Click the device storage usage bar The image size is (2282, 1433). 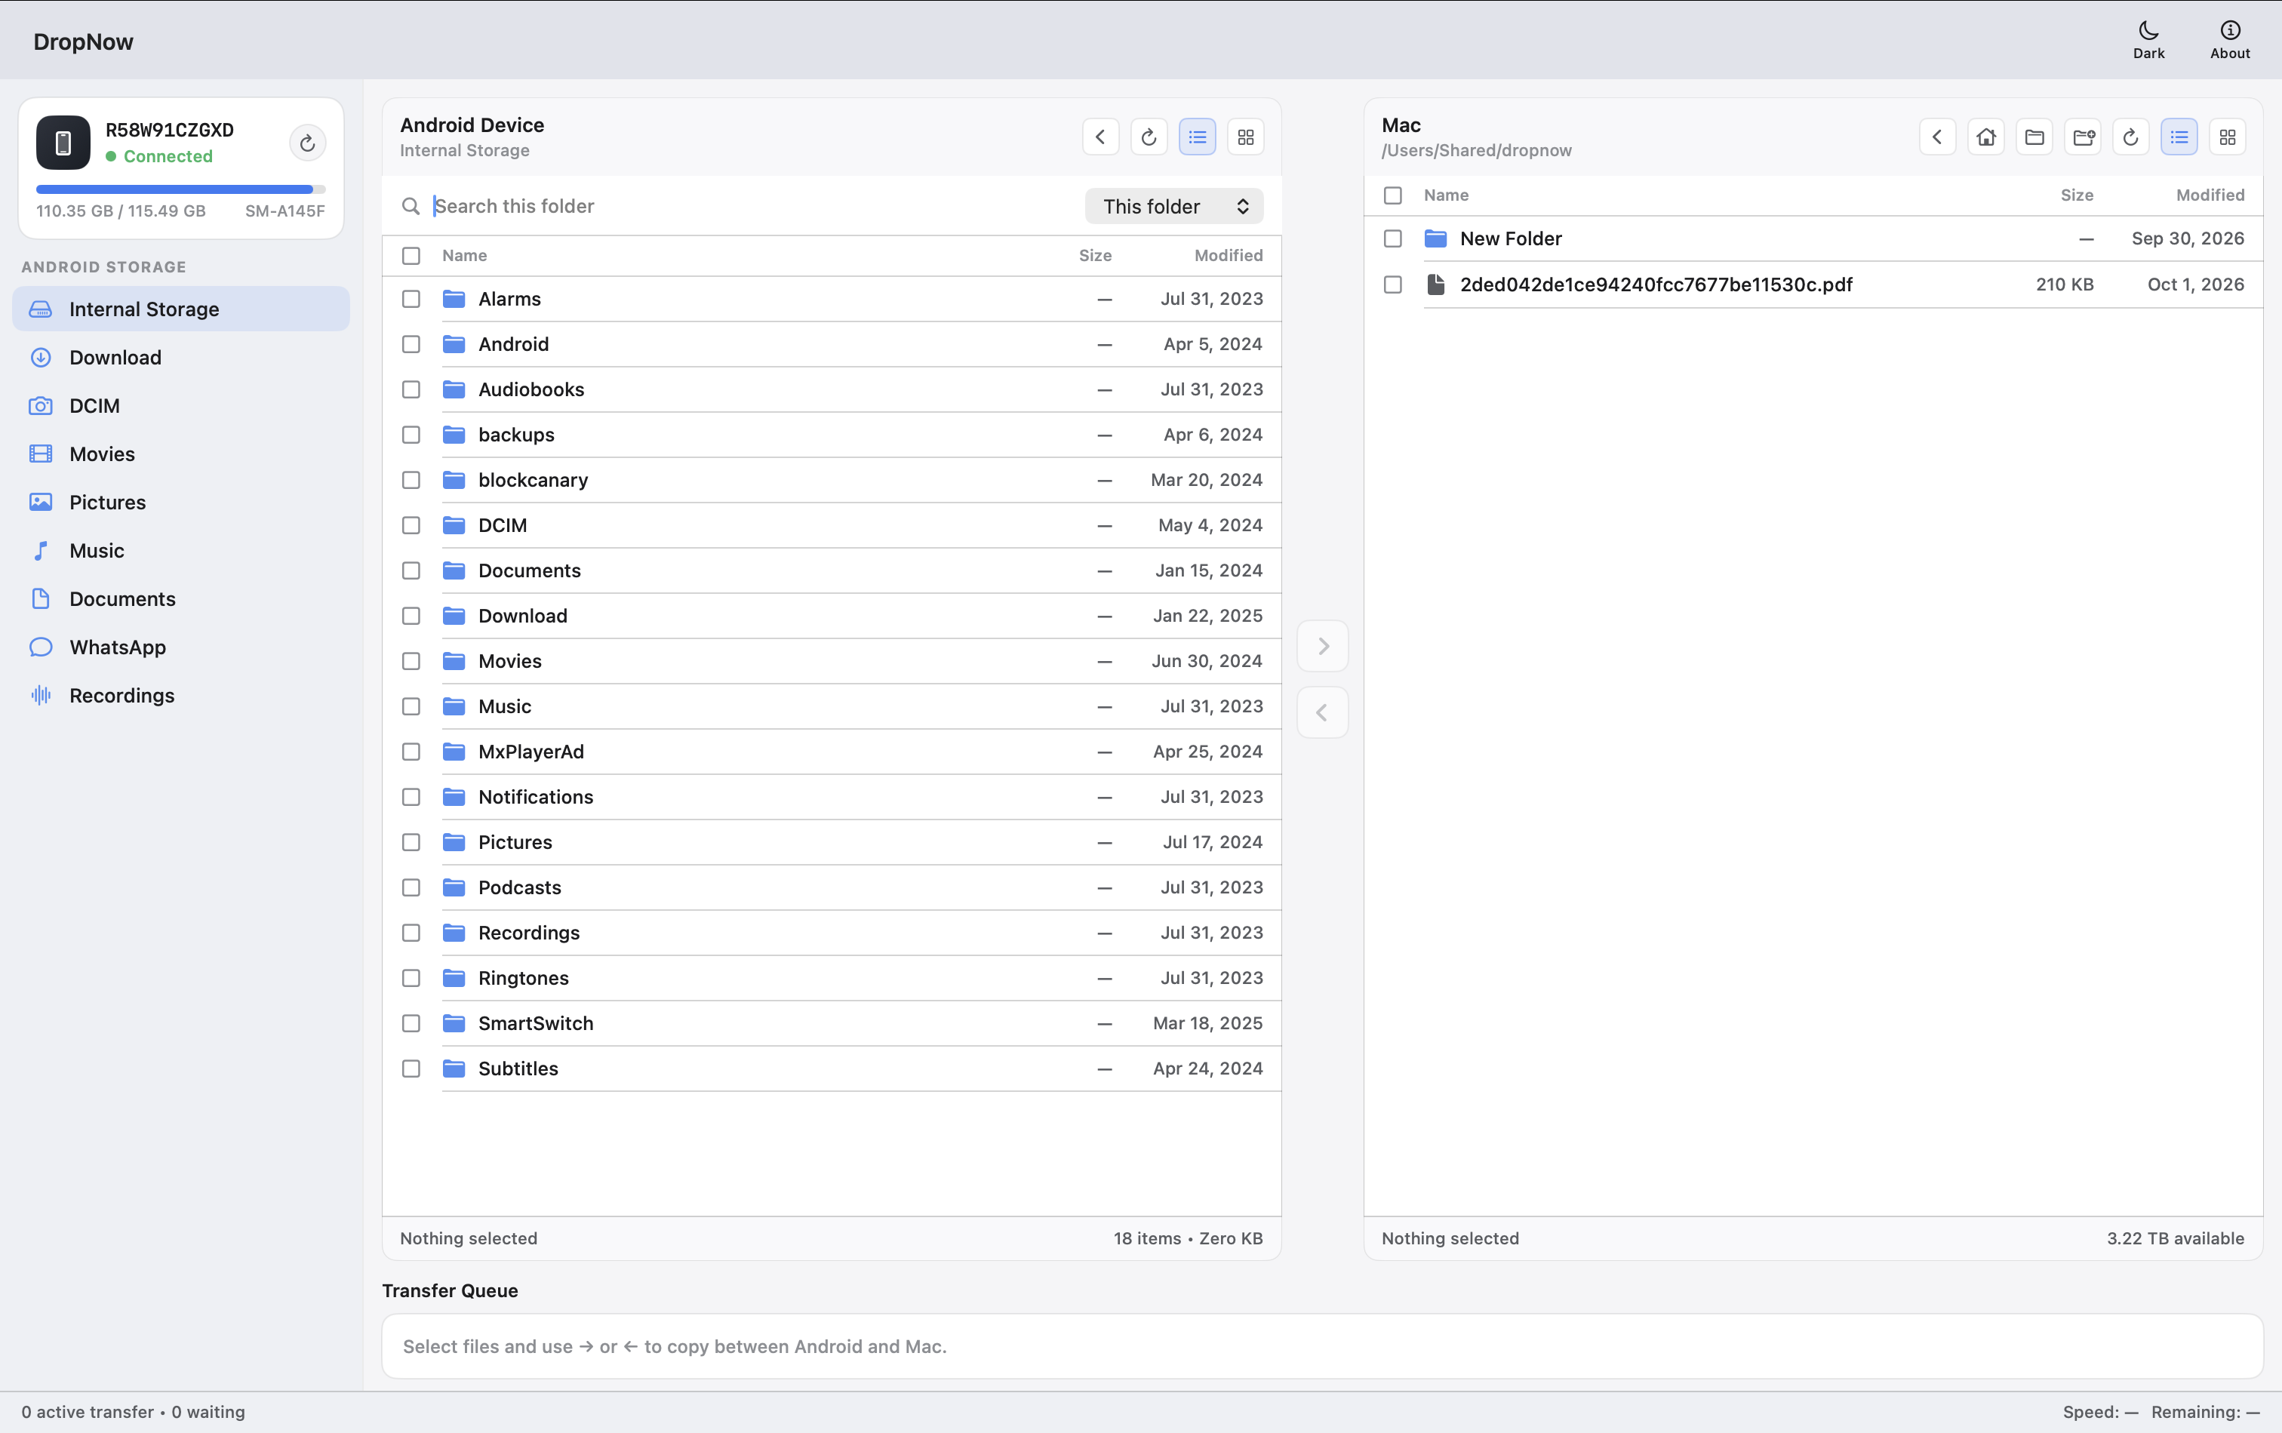(180, 189)
